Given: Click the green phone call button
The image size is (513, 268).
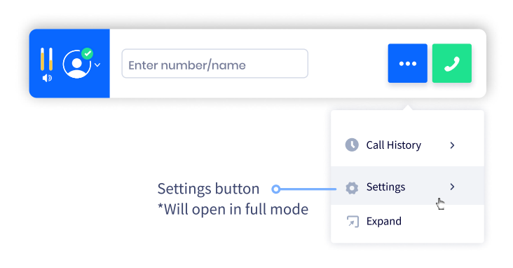Looking at the screenshot, I should (452, 63).
